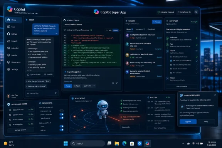Give the Copilot suggestion a thumbs up

click(x=113, y=83)
